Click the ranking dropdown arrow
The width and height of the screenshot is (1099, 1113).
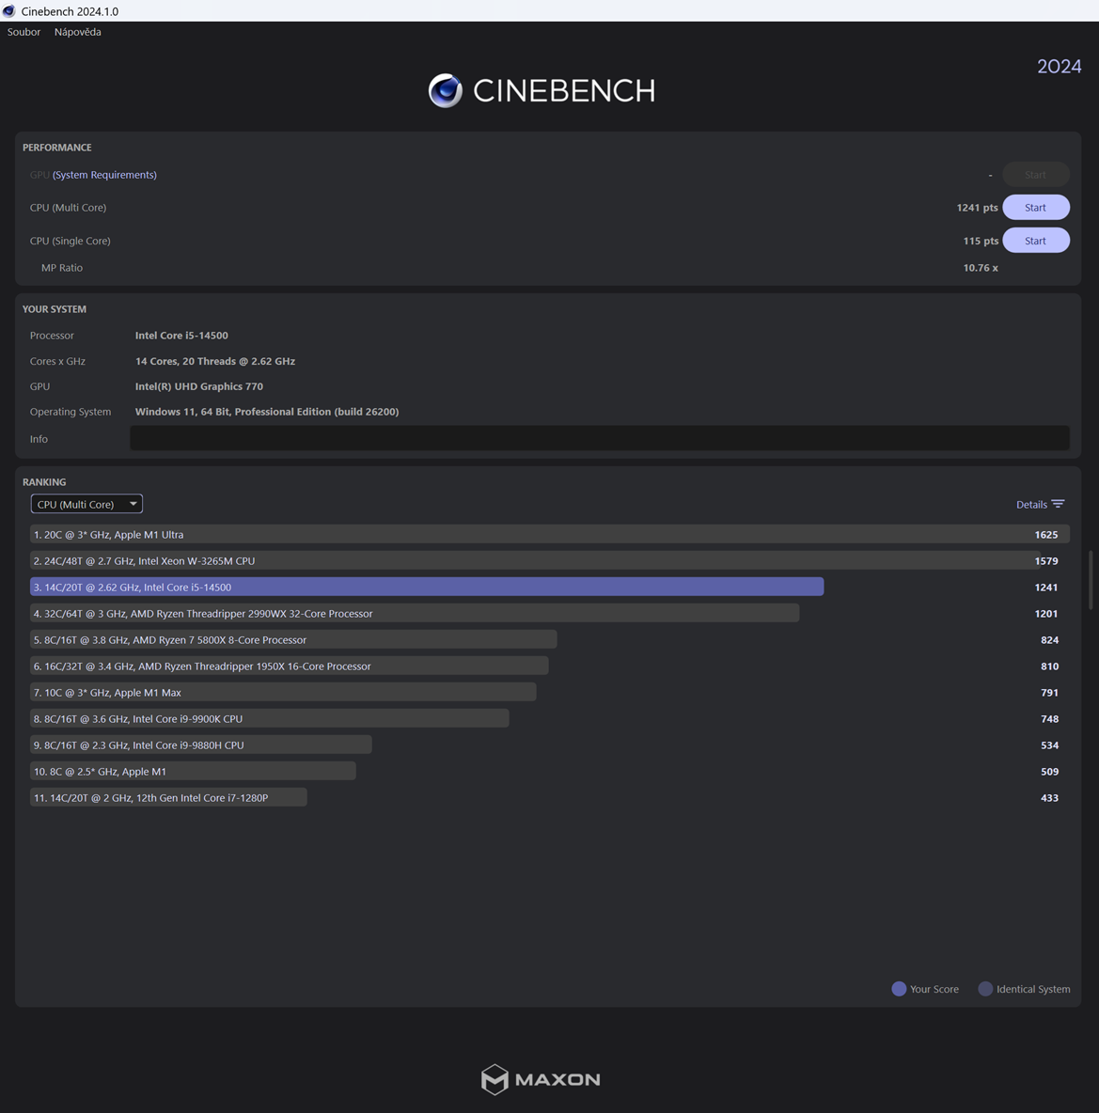pos(133,504)
